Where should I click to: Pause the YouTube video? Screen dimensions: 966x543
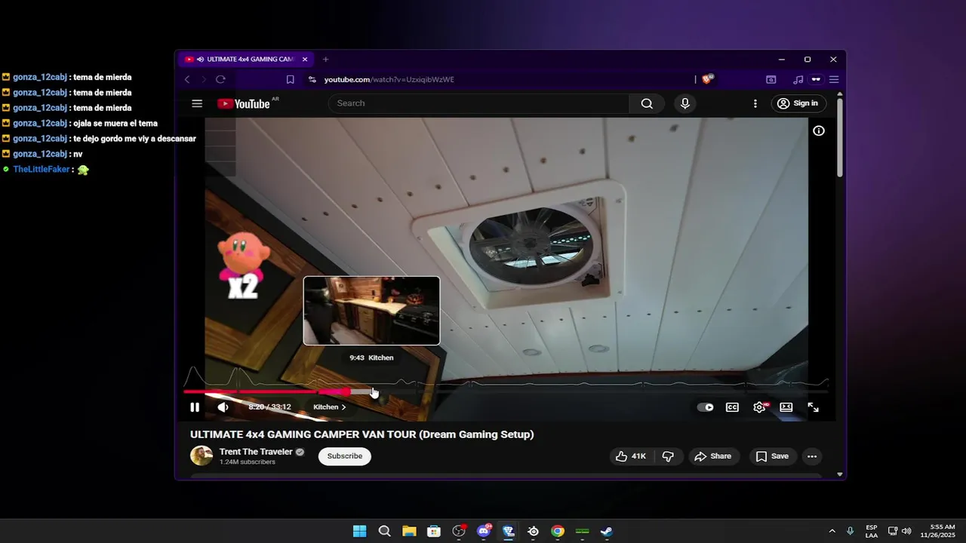tap(195, 407)
